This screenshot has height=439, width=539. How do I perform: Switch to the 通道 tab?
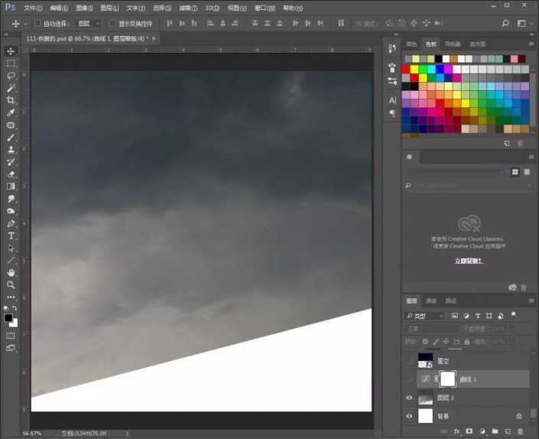pos(431,301)
